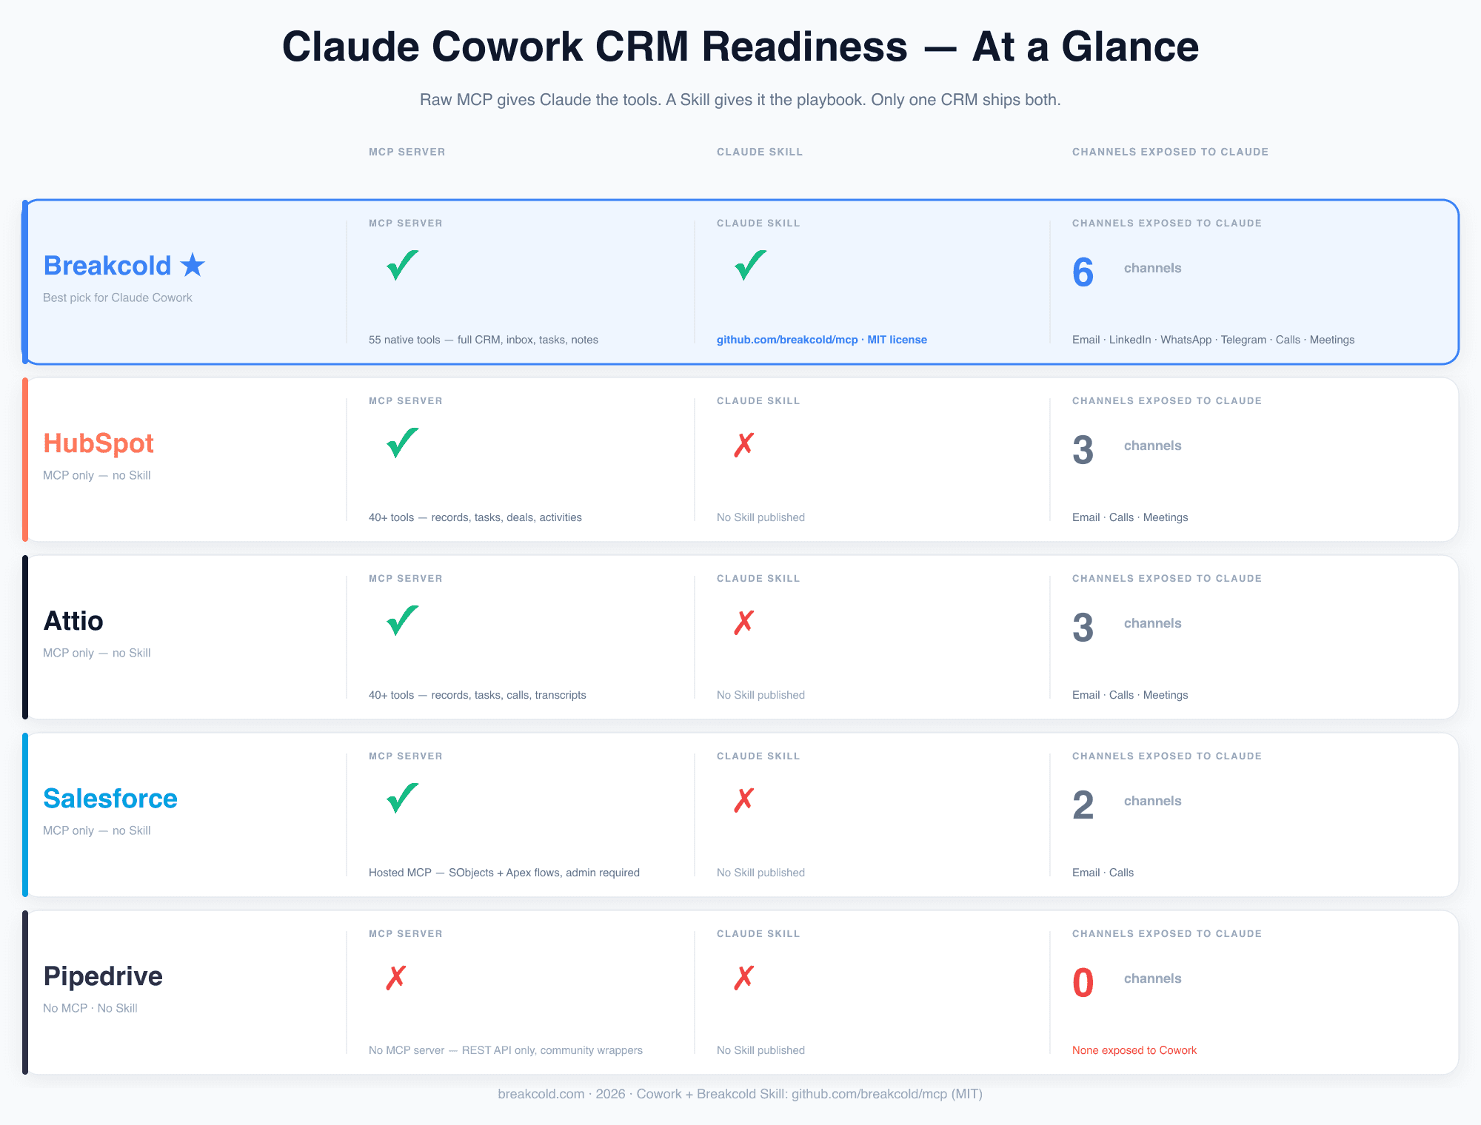Screen dimensions: 1481x1125
Task: Click 'No MCP server — REST API only' text
Action: tap(506, 1050)
